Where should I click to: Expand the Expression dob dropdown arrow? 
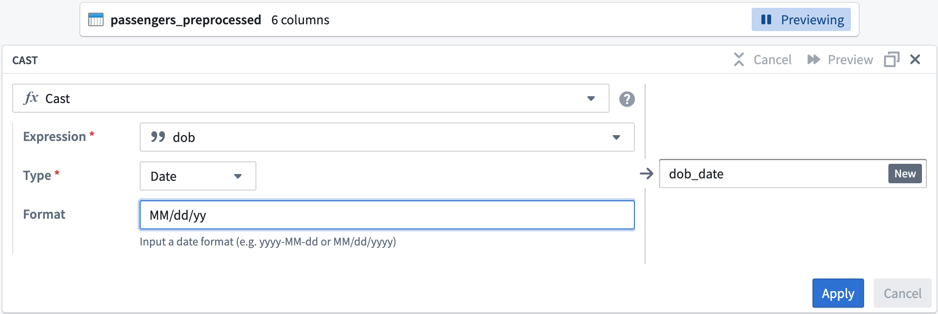click(x=616, y=138)
